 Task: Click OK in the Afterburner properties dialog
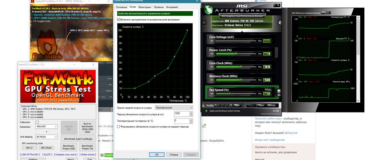point(156,154)
